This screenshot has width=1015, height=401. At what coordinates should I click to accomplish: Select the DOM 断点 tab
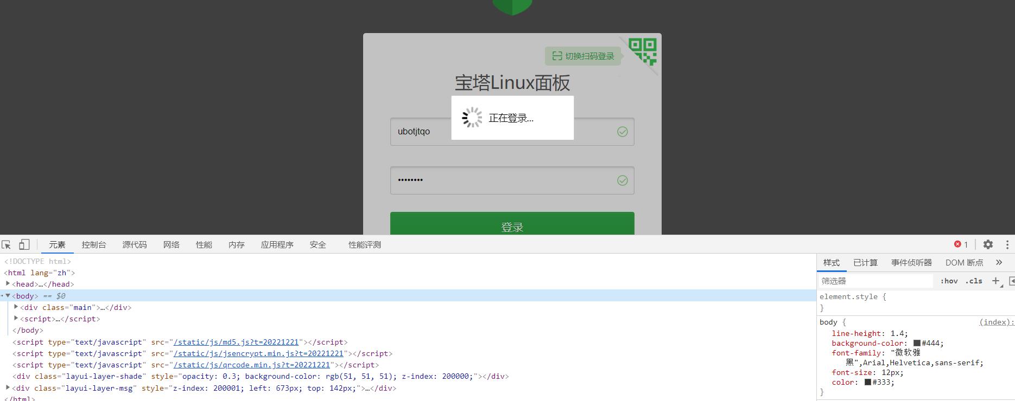(x=965, y=263)
